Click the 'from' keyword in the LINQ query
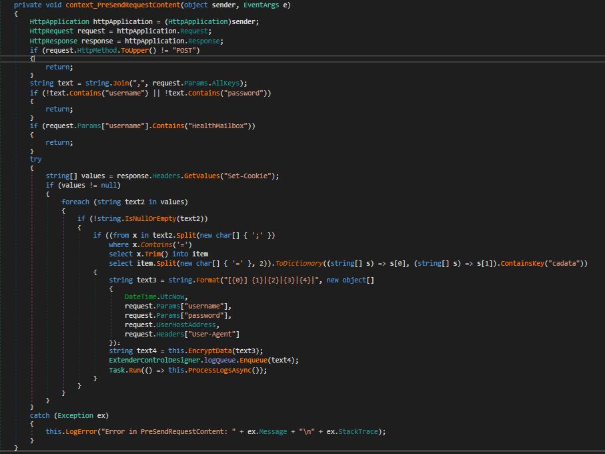Viewport: 605px width, 454px height. 121,236
